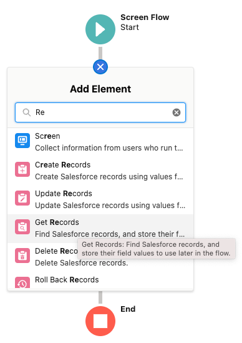Pick the Update Records element

click(x=100, y=199)
